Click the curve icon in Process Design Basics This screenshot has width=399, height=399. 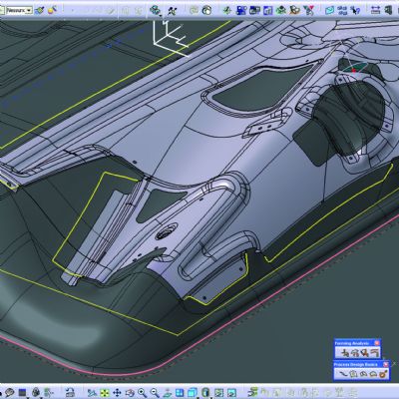tap(343, 374)
